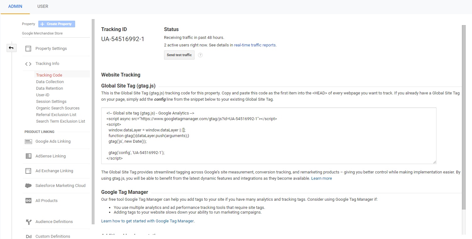Viewport: 472px width, 239px height.
Task: Click the Send test traffic button
Action: point(179,55)
